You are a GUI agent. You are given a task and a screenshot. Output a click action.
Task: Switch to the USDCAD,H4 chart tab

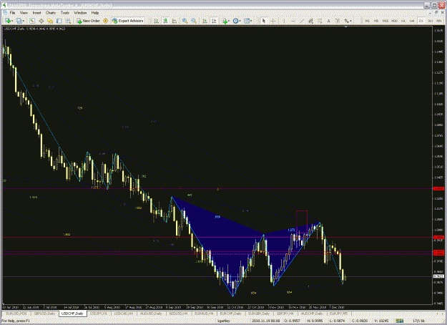pos(124,314)
